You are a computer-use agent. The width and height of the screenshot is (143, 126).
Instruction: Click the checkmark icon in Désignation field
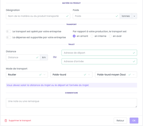pyautogui.click(x=67, y=16)
